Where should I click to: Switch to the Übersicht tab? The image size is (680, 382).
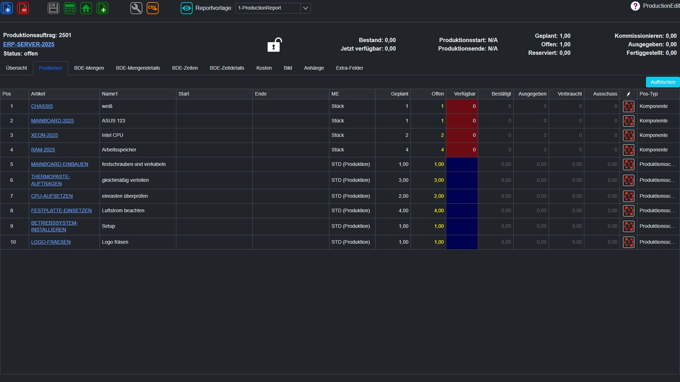(16, 68)
